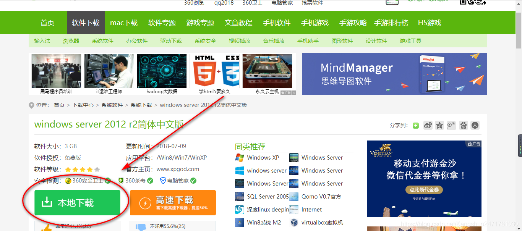Select the 浏览器 subcategory
Viewport: 522px width, 231px height.
click(71, 41)
